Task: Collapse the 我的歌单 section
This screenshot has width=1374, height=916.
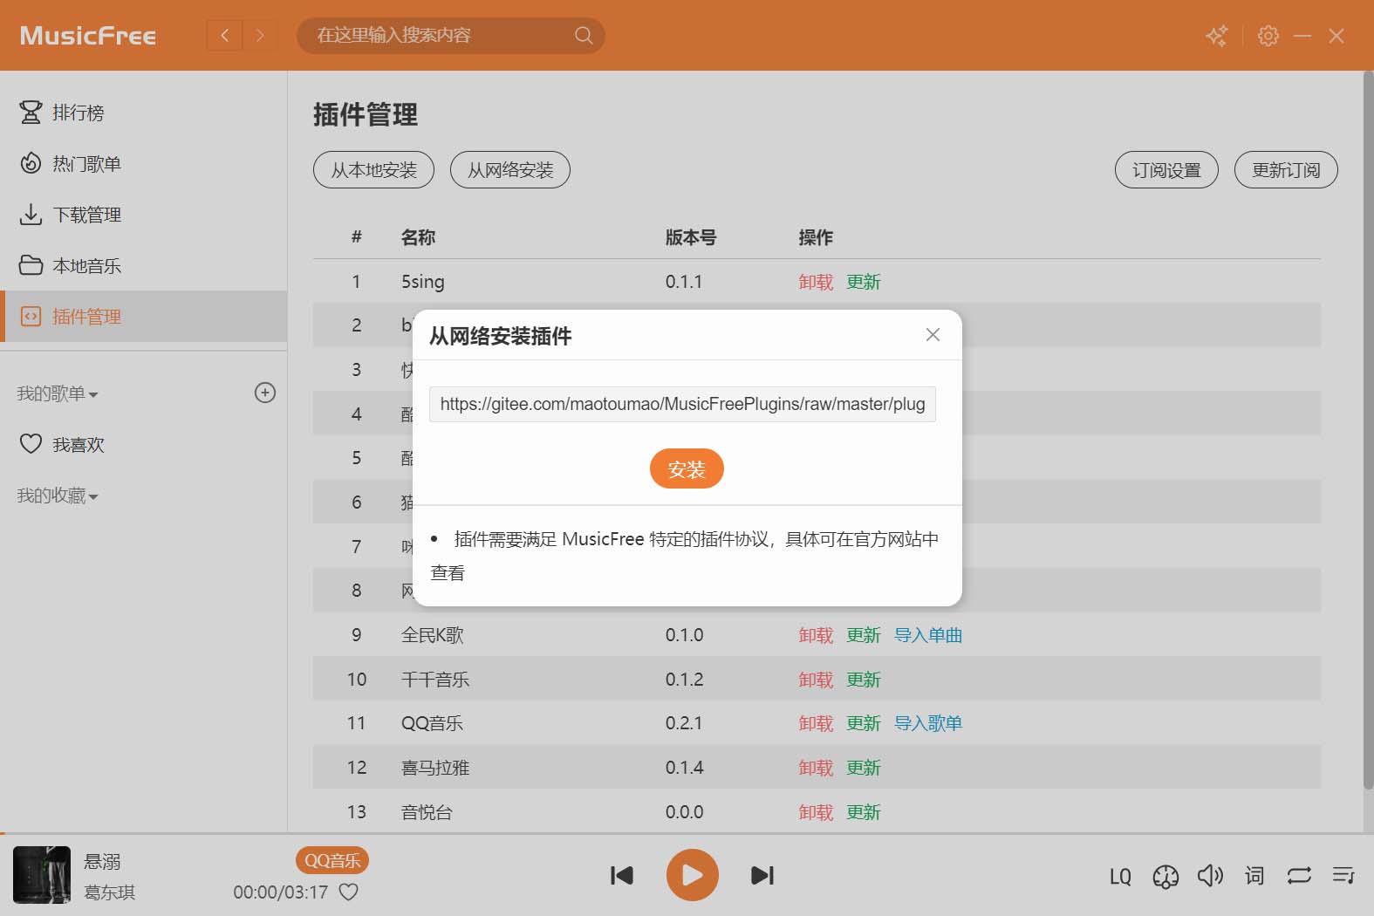Action: point(58,393)
